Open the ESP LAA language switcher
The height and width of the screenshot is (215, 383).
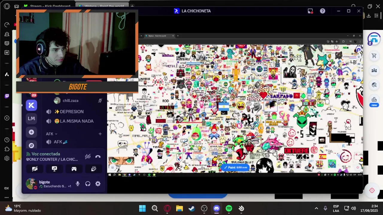pyautogui.click(x=336, y=208)
